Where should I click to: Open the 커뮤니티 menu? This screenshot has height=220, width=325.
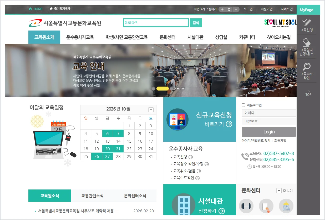pyautogui.click(x=247, y=37)
